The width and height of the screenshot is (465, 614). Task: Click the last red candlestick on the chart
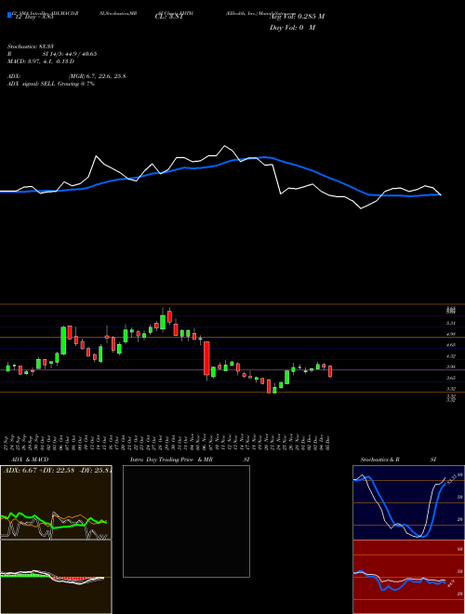click(330, 371)
